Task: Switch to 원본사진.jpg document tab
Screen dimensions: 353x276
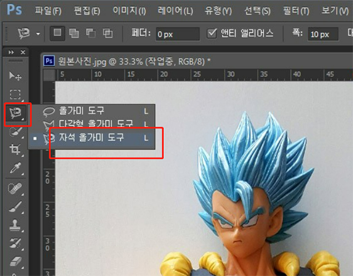Action: 127,61
